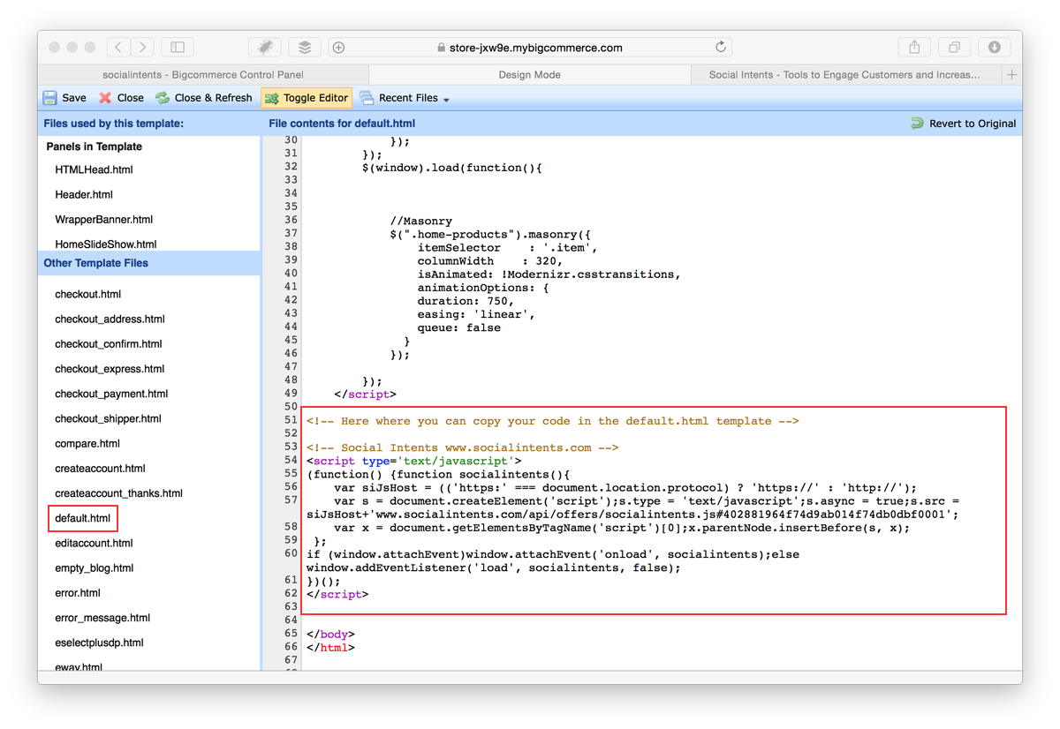The height and width of the screenshot is (729, 1060).
Task: Click the script type='text/javascript' line
Action: (x=414, y=461)
